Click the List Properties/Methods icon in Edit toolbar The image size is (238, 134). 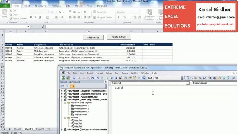click(187, 78)
